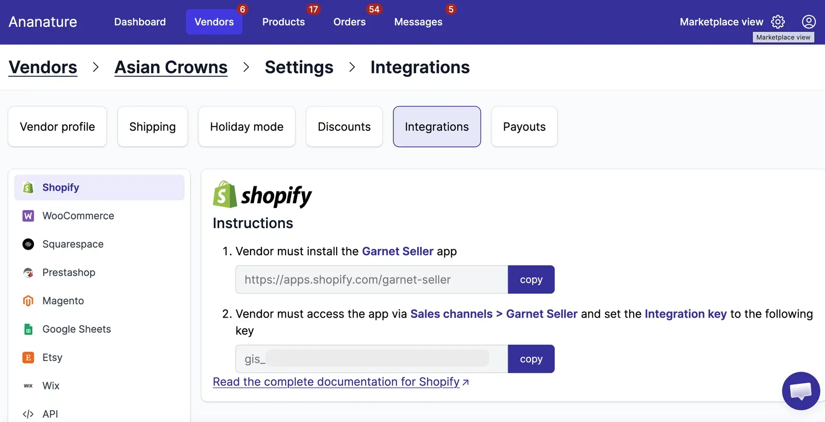Open the Orders menu
The image size is (825, 422).
click(350, 22)
